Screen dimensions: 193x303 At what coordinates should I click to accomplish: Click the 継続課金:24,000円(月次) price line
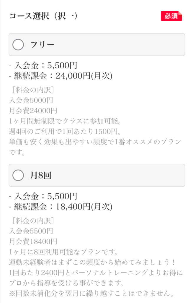pos(60,76)
